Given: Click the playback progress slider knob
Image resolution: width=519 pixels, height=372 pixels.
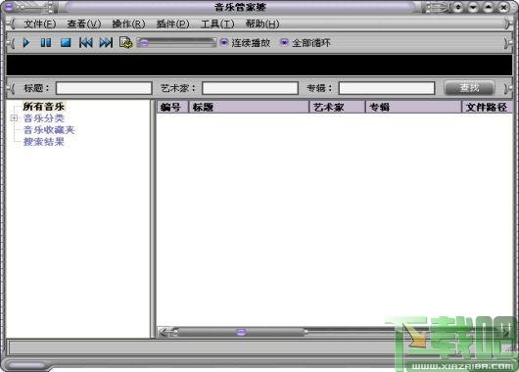Looking at the screenshot, I should [143, 43].
